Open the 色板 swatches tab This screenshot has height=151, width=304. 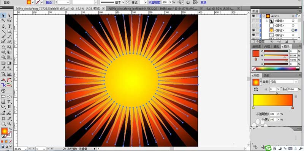267,76
